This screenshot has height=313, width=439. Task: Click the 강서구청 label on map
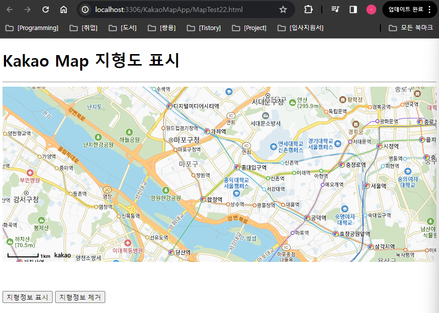pos(26,199)
